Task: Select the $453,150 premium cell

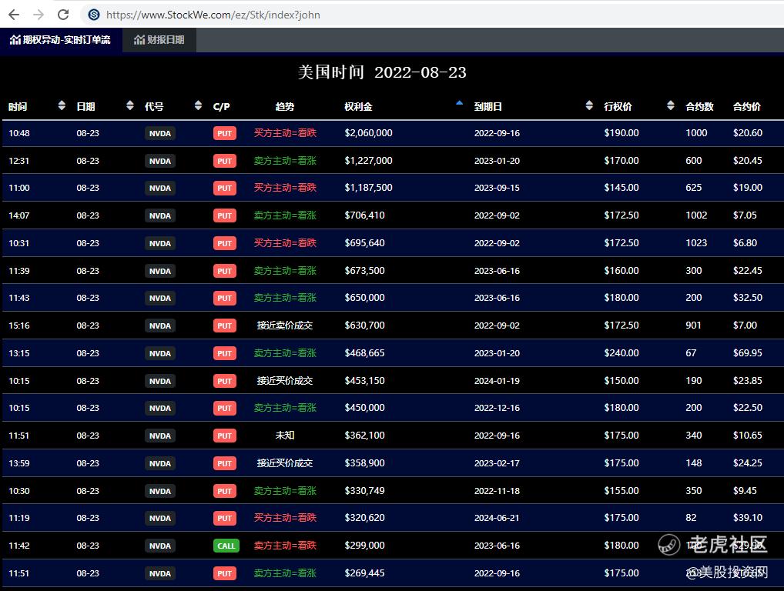Action: [364, 381]
